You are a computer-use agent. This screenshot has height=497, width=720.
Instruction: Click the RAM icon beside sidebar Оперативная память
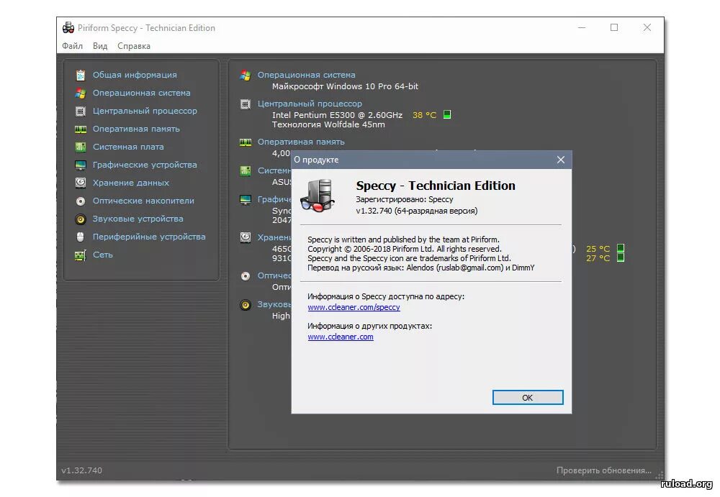tap(81, 129)
